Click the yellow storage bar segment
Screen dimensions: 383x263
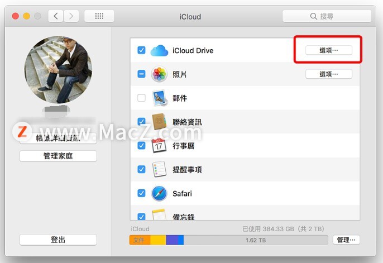click(x=158, y=240)
